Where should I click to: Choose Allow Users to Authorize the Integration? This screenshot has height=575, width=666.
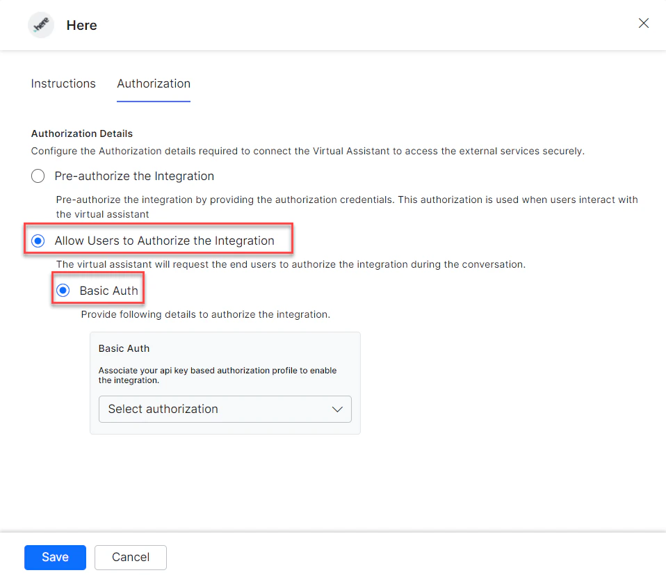point(38,241)
